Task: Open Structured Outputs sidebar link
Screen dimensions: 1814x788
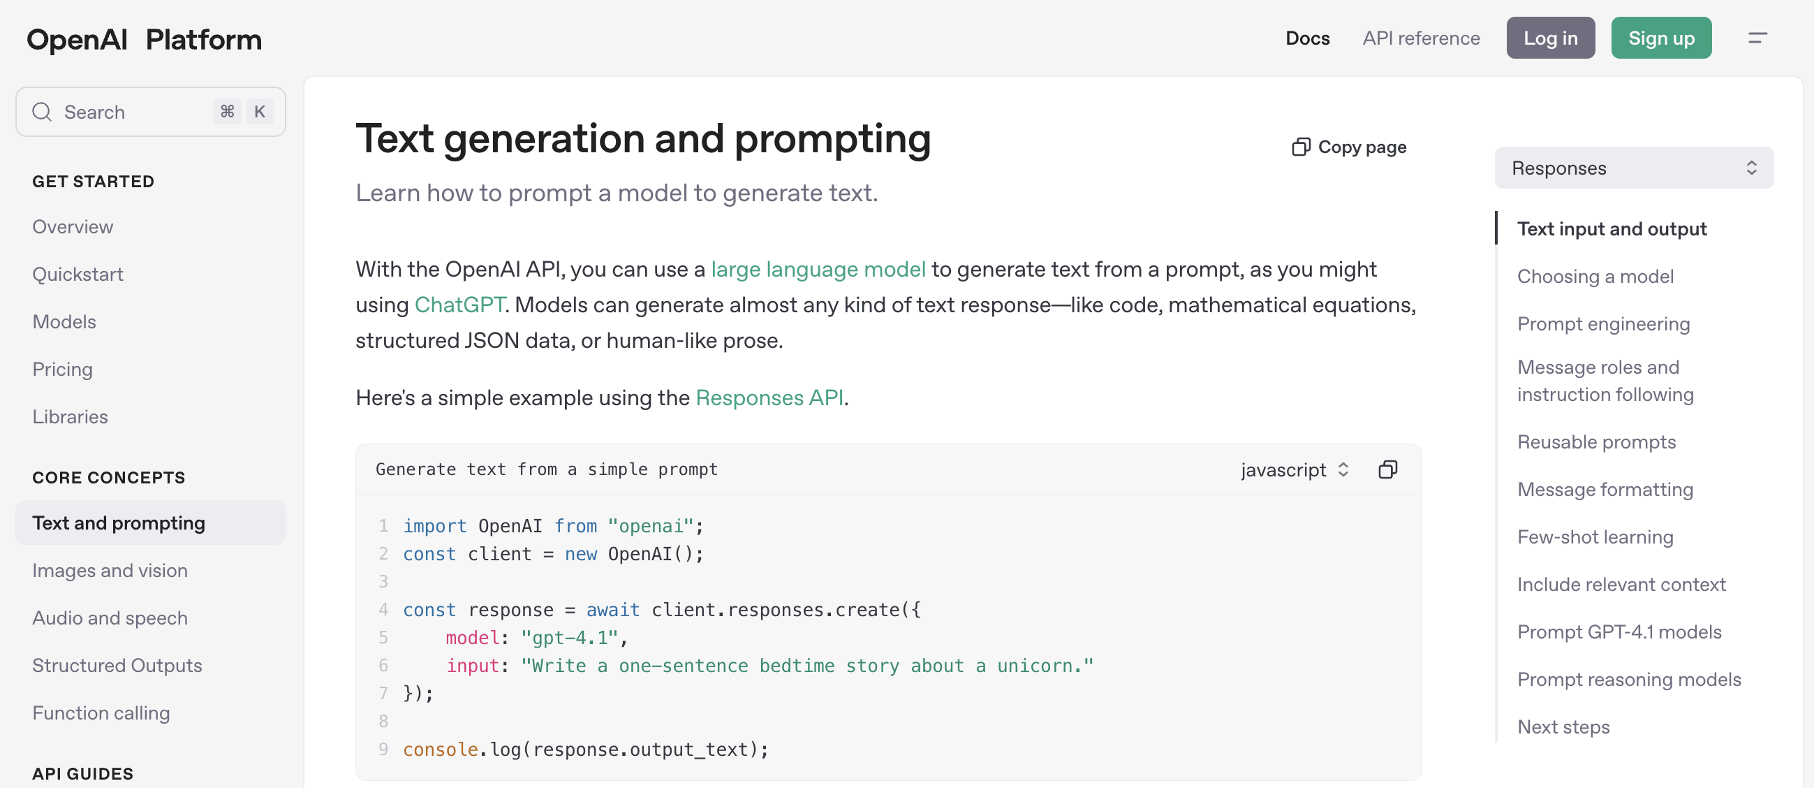Action: point(117,665)
